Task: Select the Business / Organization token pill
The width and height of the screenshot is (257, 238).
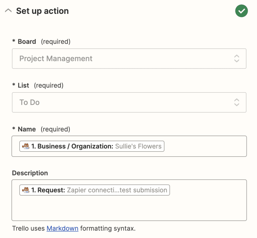Action: pos(92,146)
